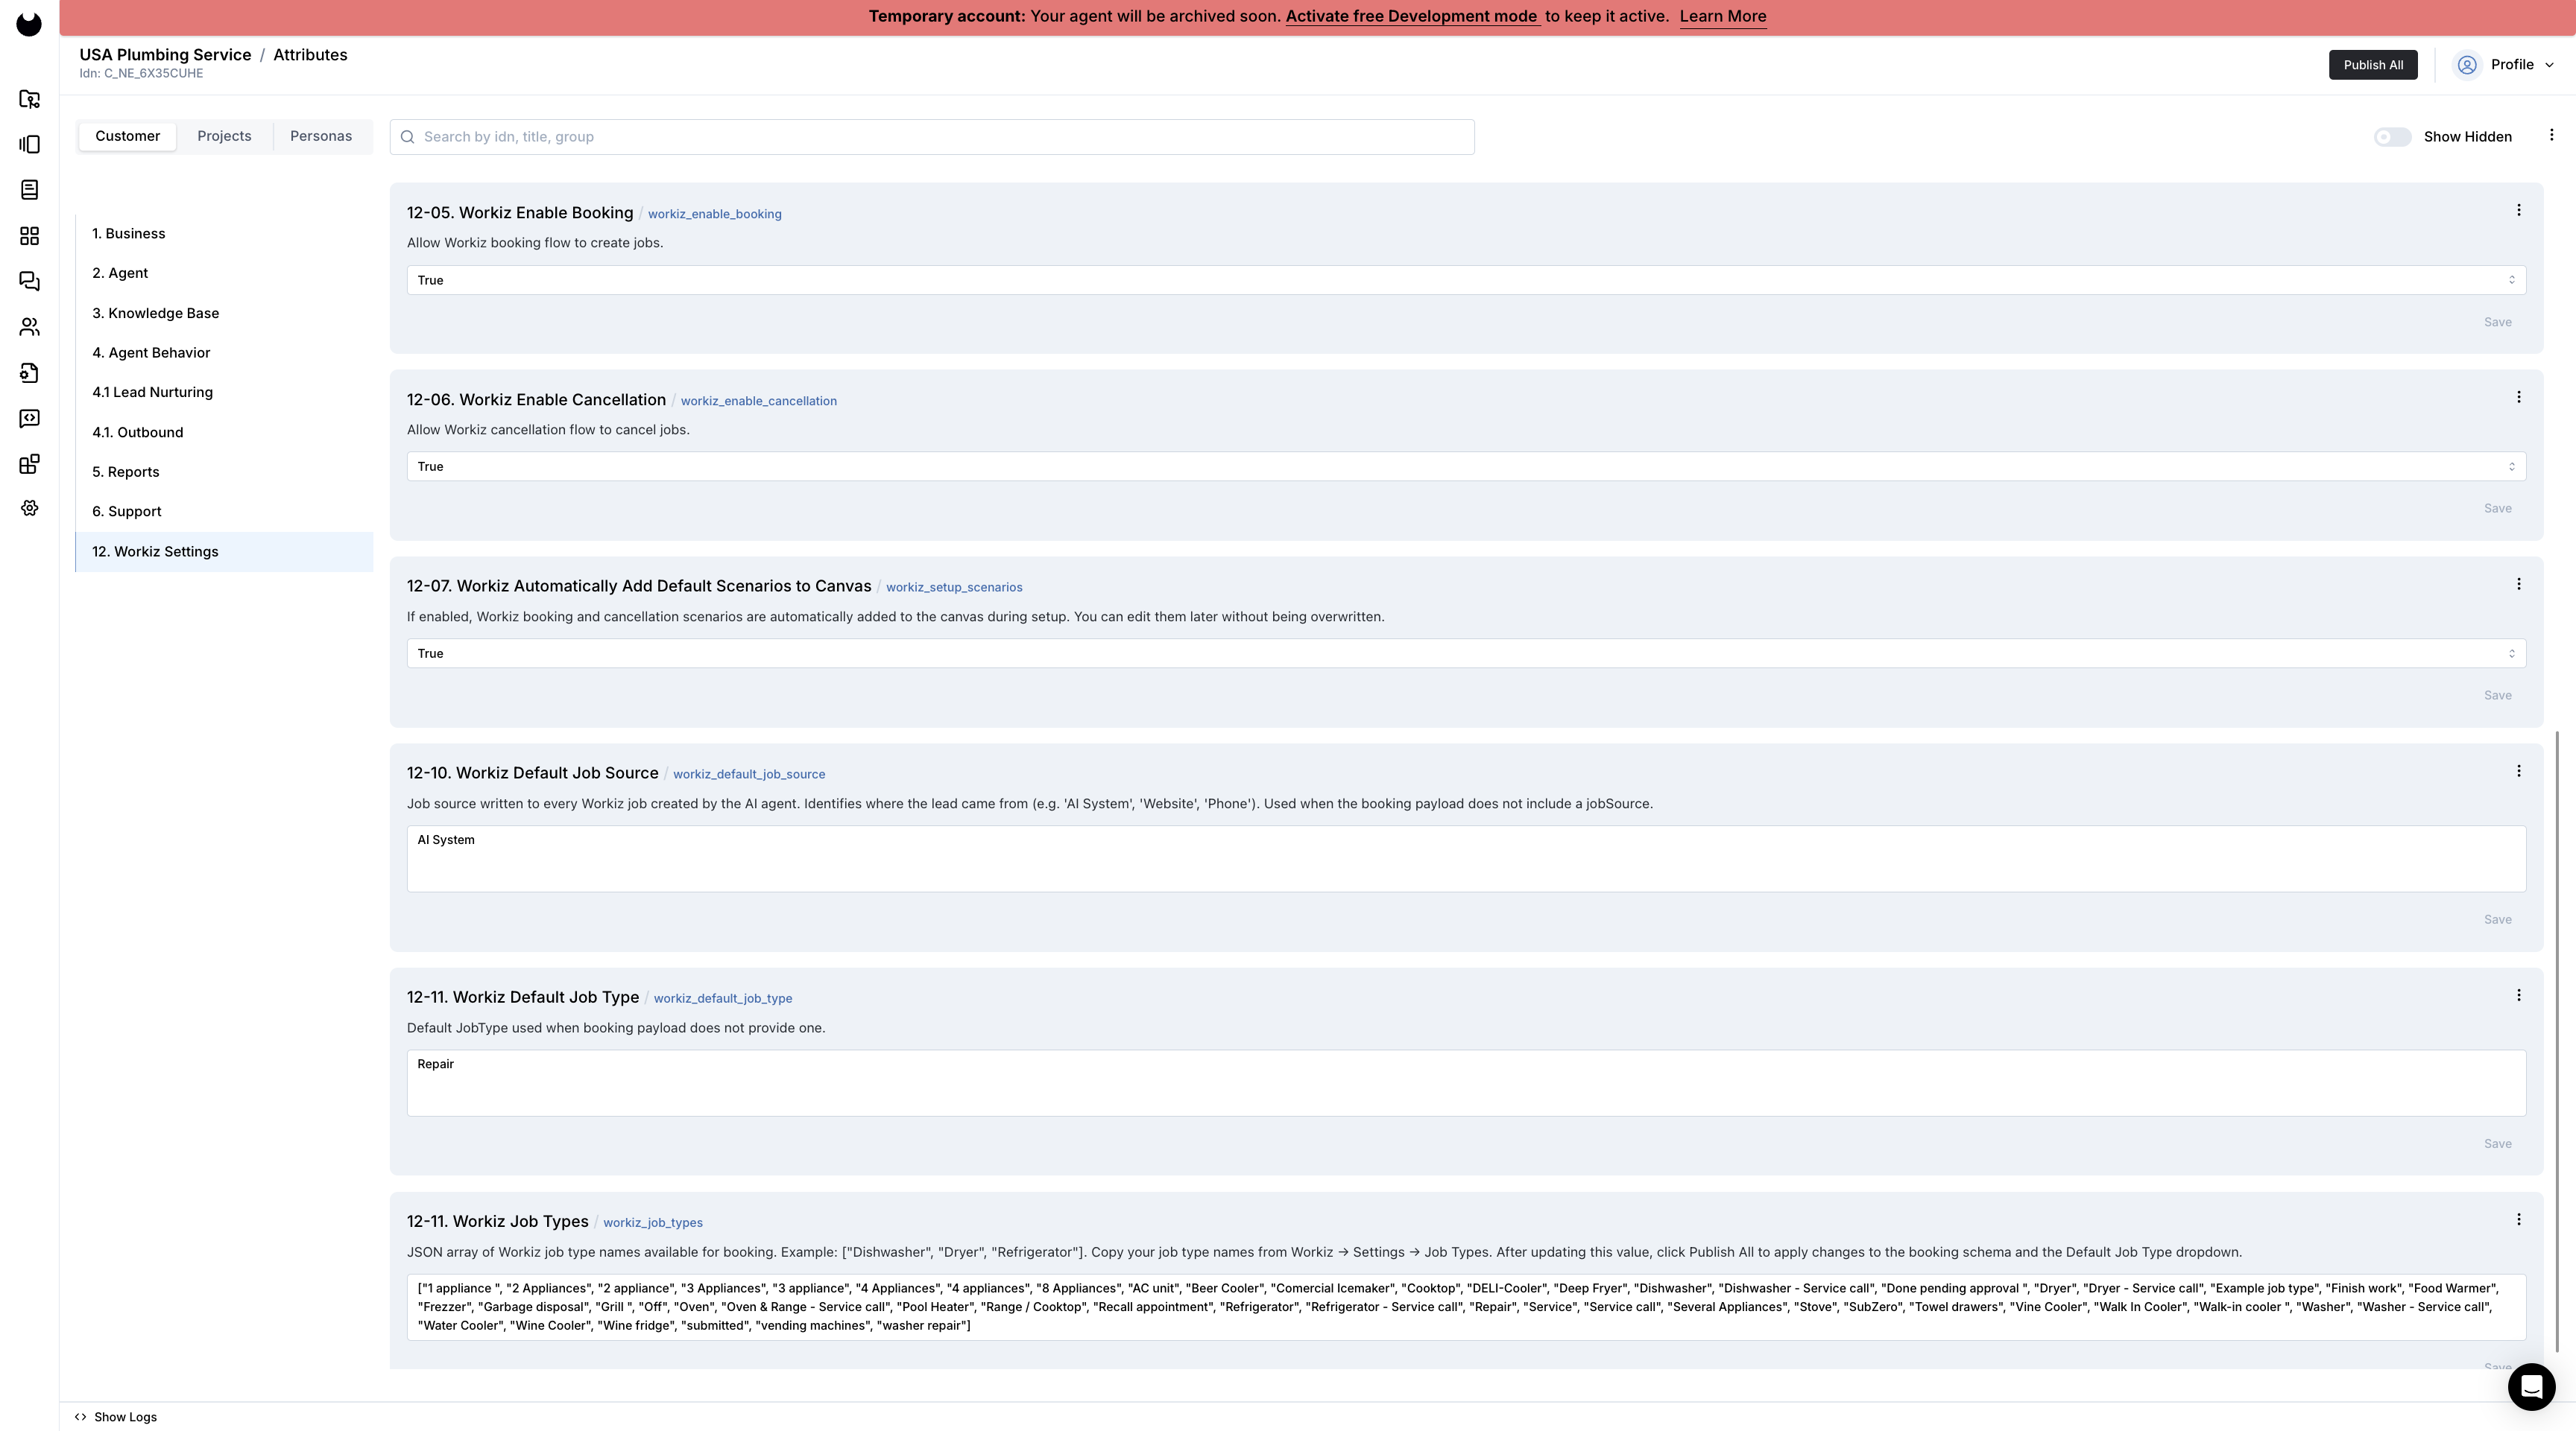
Task: Open the stacked cards icon in sidebar
Action: tap(30, 145)
